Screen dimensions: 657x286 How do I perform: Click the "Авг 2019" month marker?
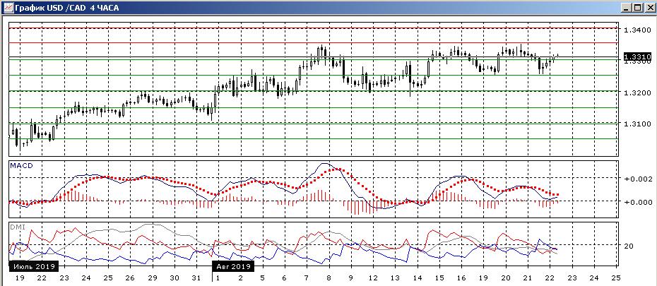click(233, 266)
